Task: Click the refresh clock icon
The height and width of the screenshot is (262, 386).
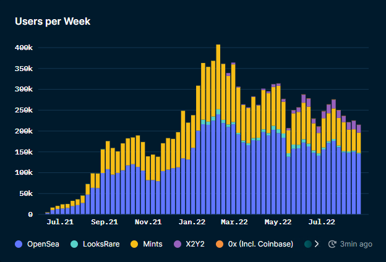Action: [332, 244]
